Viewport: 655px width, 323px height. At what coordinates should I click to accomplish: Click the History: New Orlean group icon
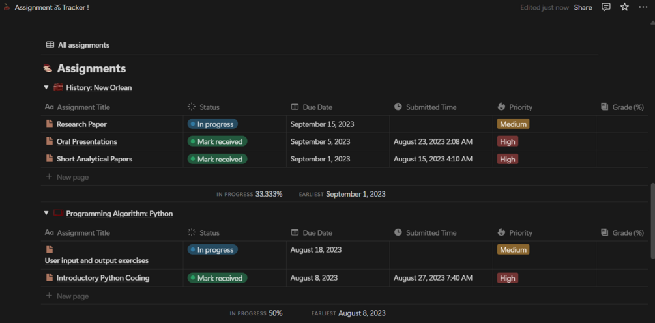pyautogui.click(x=58, y=88)
